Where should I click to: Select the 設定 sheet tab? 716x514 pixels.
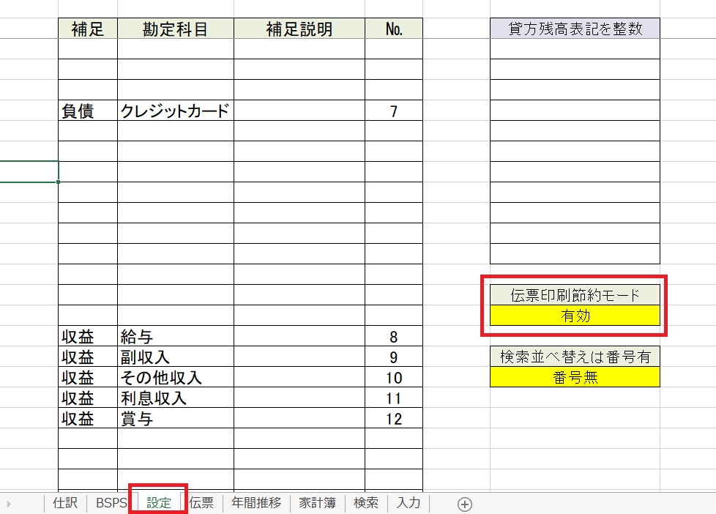tap(159, 503)
